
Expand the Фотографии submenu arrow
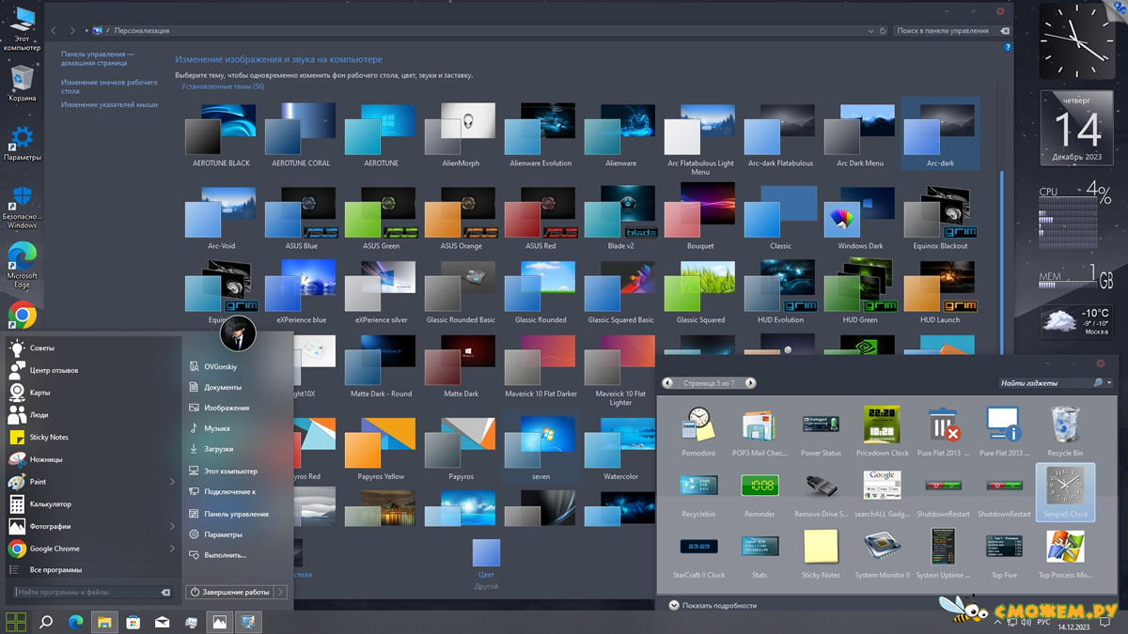point(172,526)
